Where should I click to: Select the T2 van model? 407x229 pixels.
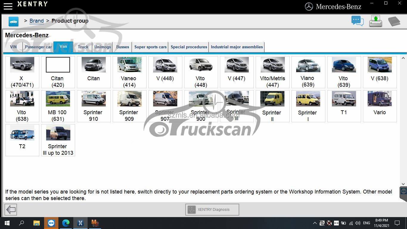pos(22,140)
